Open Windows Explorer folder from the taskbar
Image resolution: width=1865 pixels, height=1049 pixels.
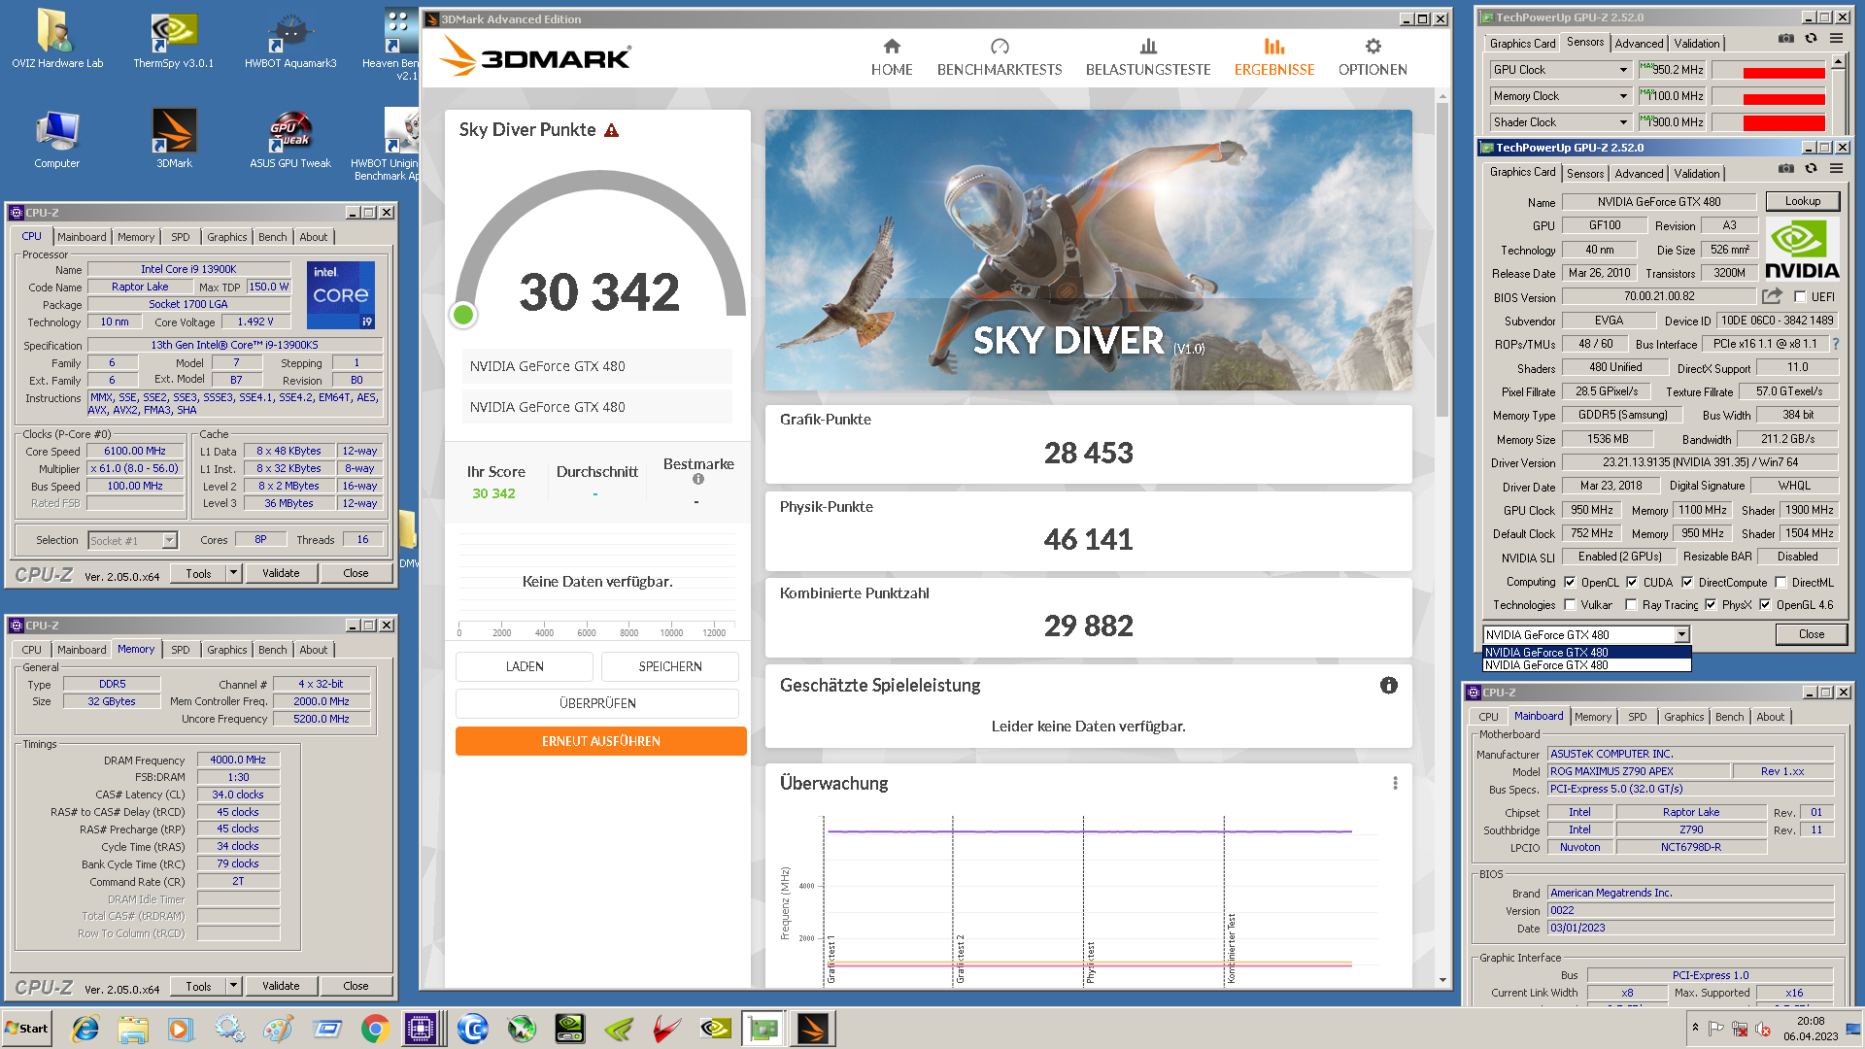133,1029
